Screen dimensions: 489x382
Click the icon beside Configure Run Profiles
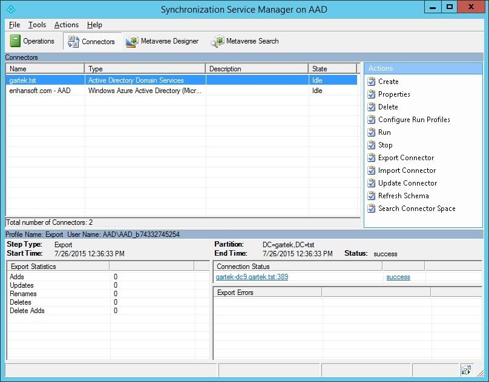point(371,120)
